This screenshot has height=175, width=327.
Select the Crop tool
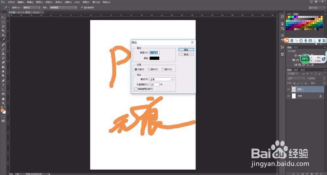3,35
